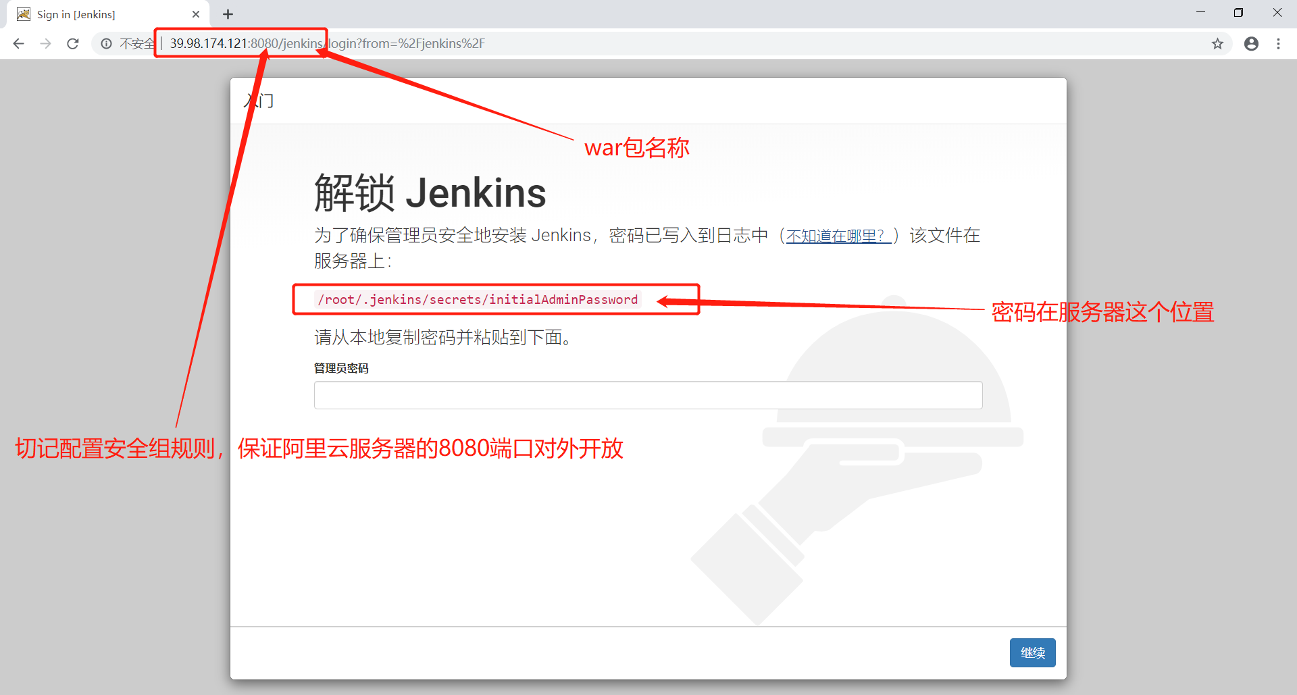Click the 管理员密码 password field
Viewport: 1297px width, 695px height.
pos(648,395)
